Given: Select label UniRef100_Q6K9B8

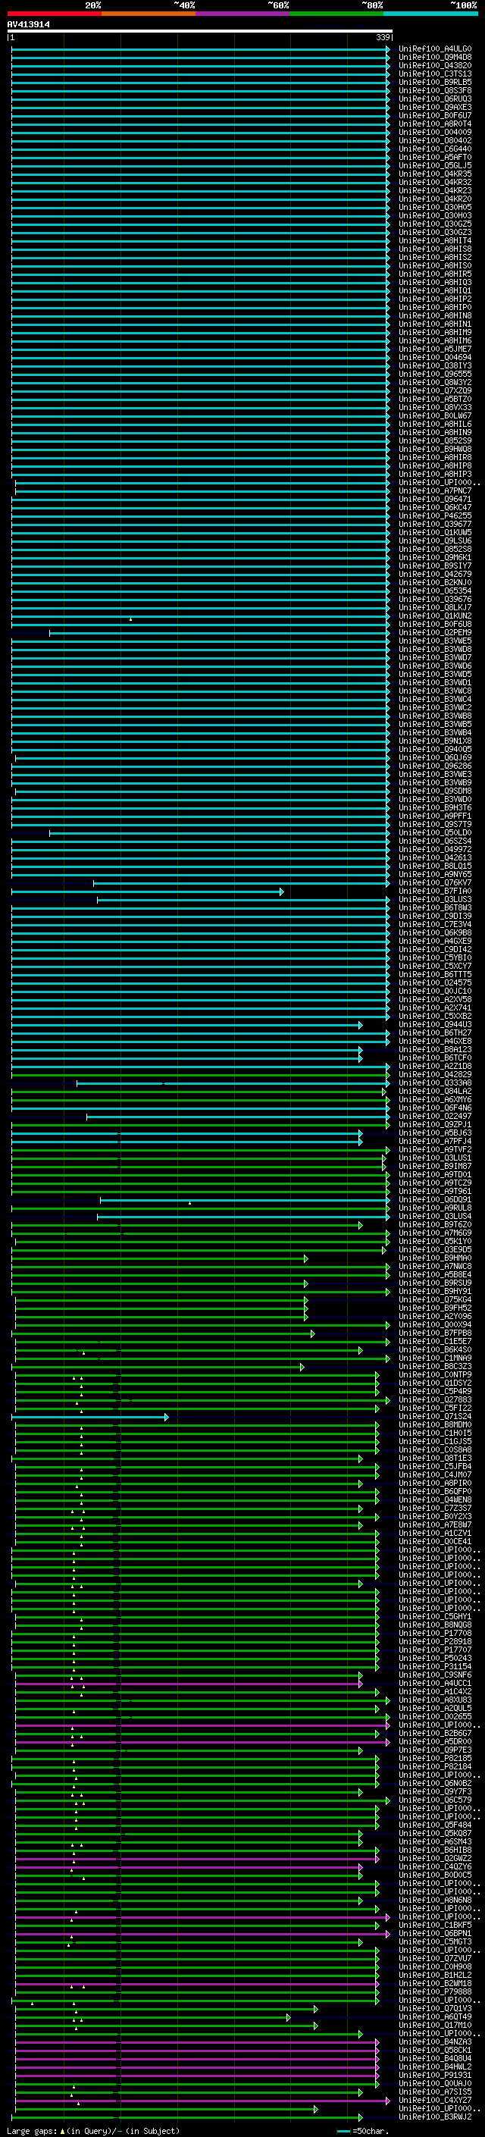Looking at the screenshot, I should click(x=435, y=932).
